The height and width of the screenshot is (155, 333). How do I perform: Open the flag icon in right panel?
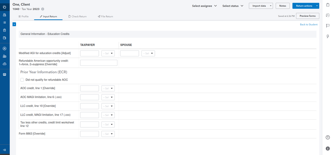pos(328,26)
